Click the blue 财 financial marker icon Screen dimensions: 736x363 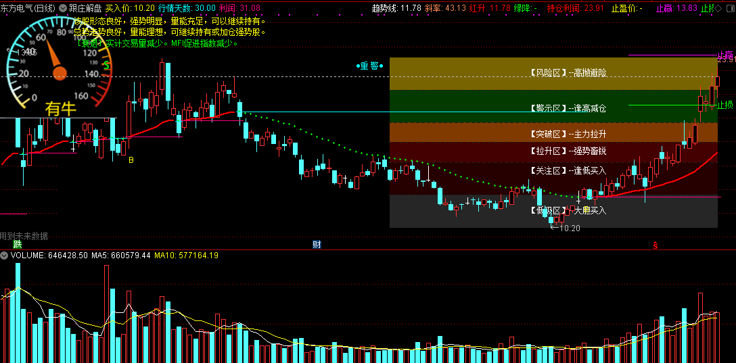coord(317,244)
